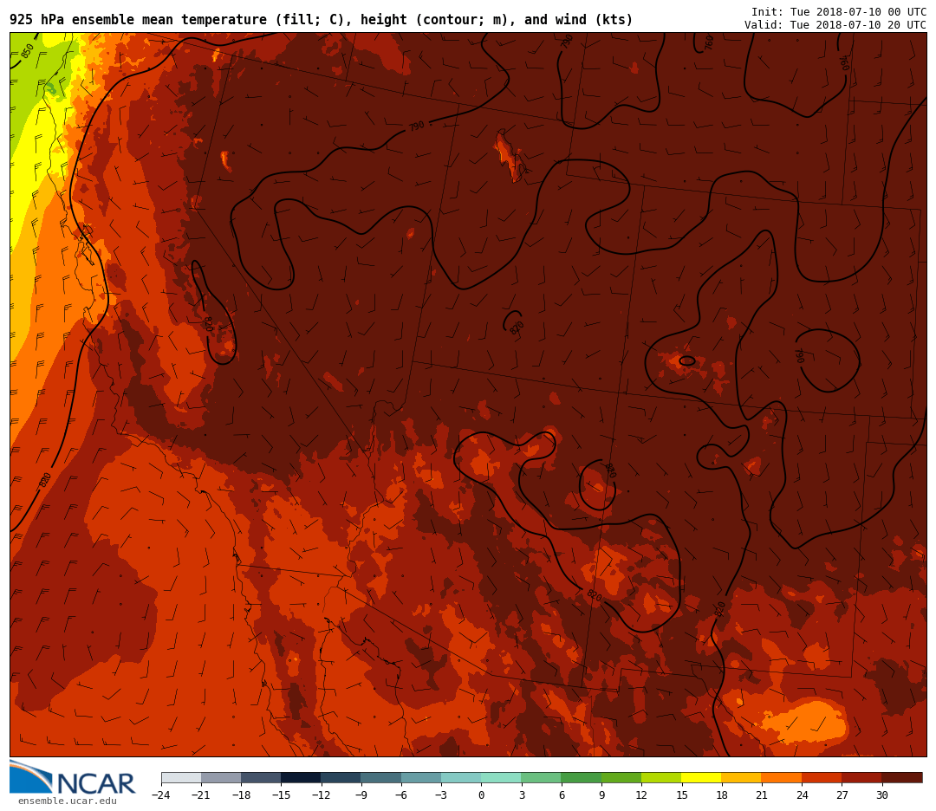The image size is (936, 811).
Task: Click the colorbar segment between -6 and -3
Action: click(x=421, y=777)
